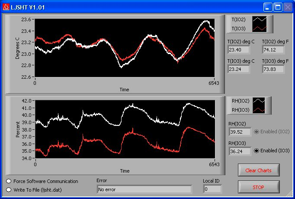The height and width of the screenshot is (199, 295).
Task: Toggle Write To File (ljsht.dat) option
Action: click(9, 189)
